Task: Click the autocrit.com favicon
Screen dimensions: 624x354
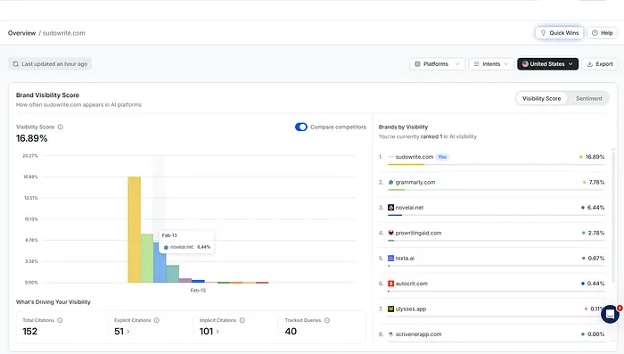Action: 390,284
